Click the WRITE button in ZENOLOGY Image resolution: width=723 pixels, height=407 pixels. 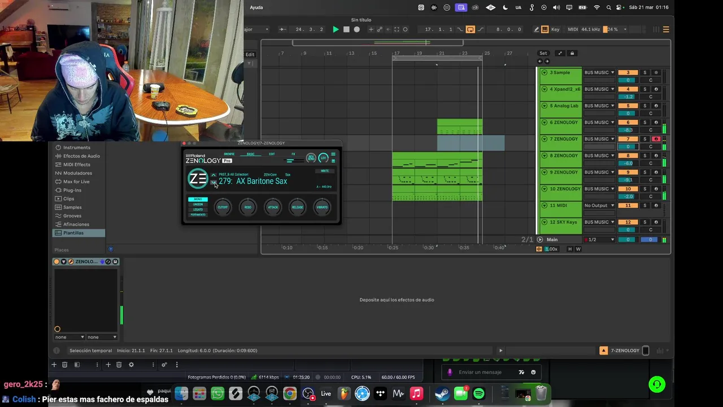click(325, 171)
